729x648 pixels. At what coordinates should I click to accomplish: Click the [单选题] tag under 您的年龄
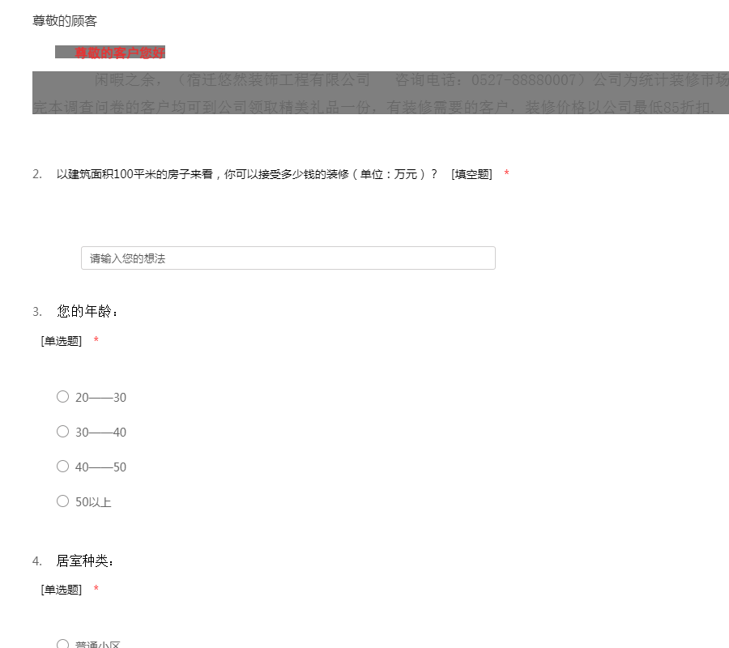[62, 341]
